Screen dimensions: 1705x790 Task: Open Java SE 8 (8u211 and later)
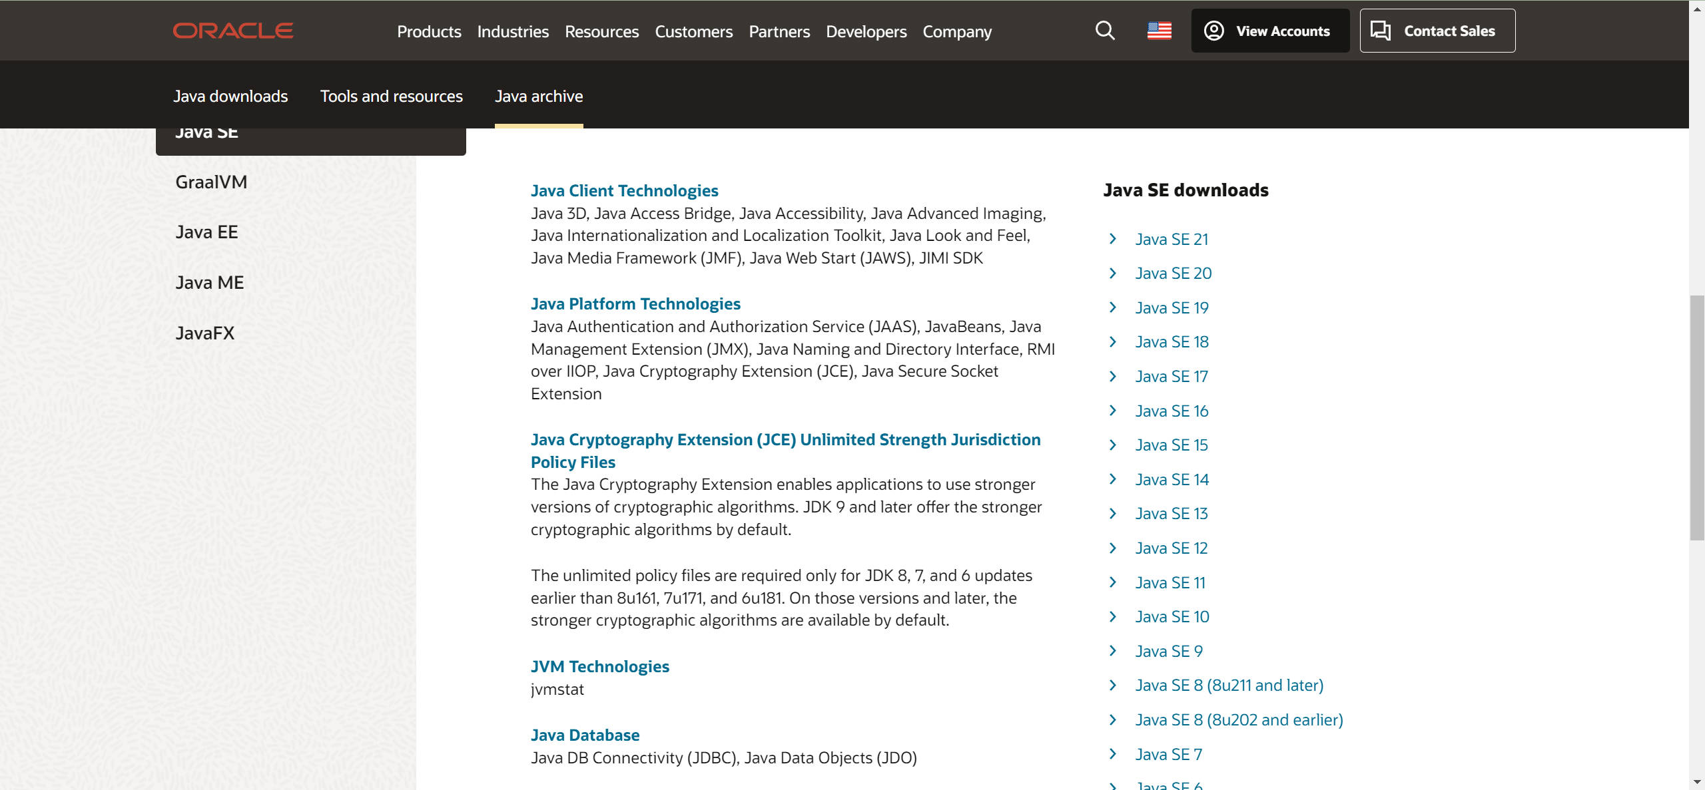tap(1229, 686)
